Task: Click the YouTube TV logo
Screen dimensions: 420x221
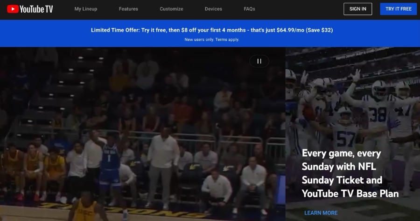Action: pos(30,9)
